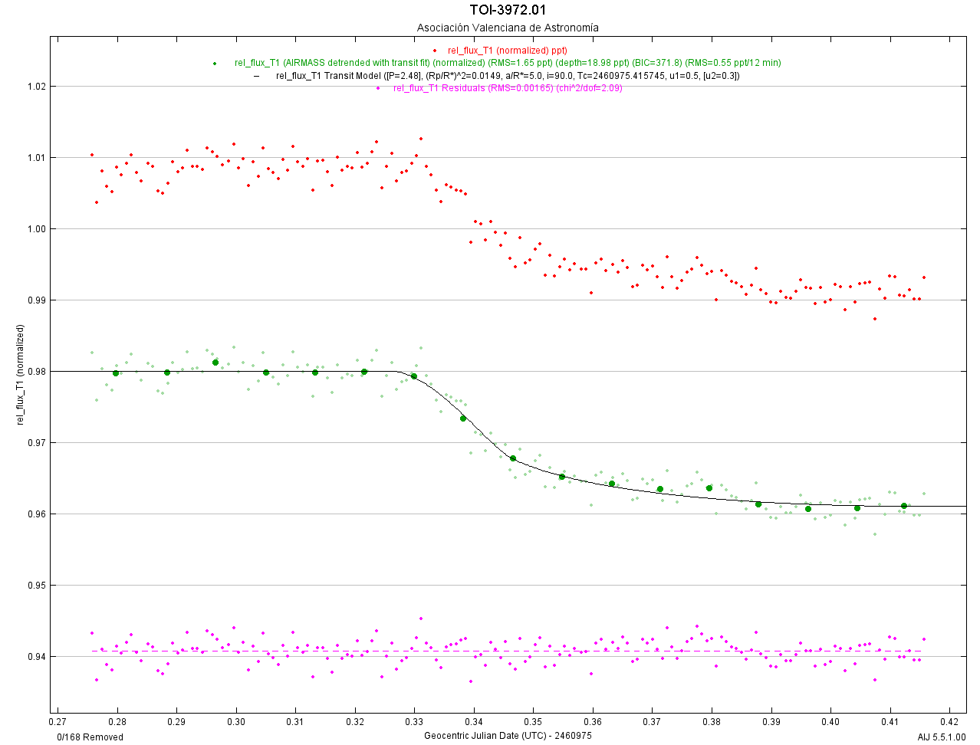Select the last large green binned point
Viewport: 980px width, 745px height.
click(904, 506)
